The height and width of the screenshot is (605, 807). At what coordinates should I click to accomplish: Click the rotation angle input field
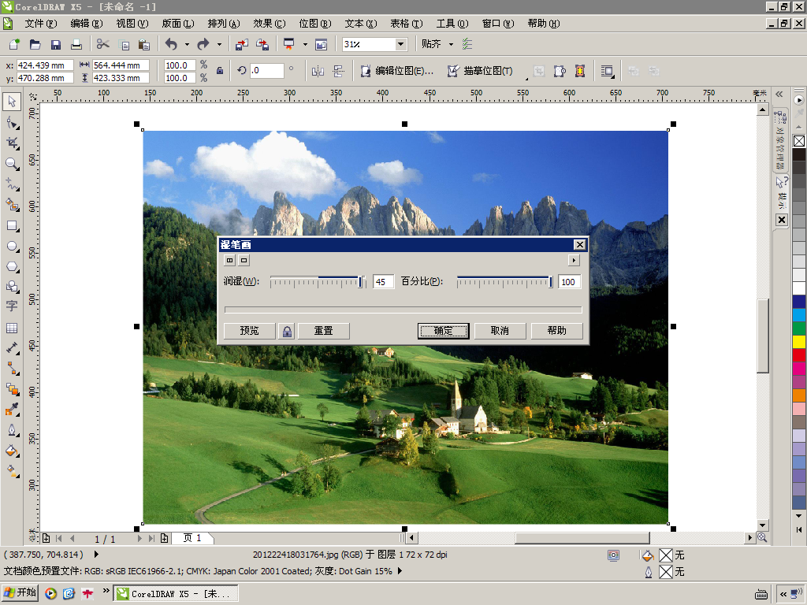click(x=266, y=70)
